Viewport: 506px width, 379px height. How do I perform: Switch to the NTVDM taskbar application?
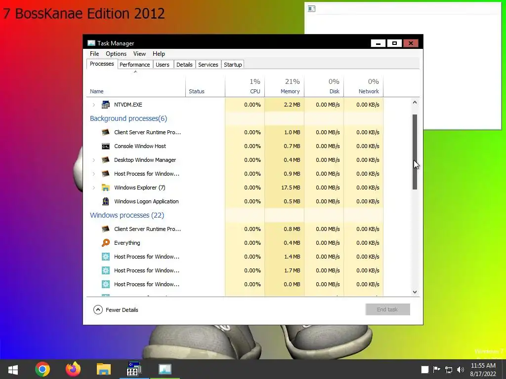pyautogui.click(x=134, y=369)
